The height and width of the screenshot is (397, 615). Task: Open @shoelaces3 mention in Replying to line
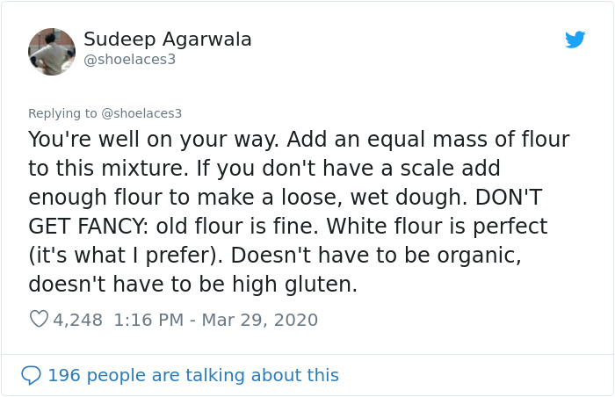[141, 113]
